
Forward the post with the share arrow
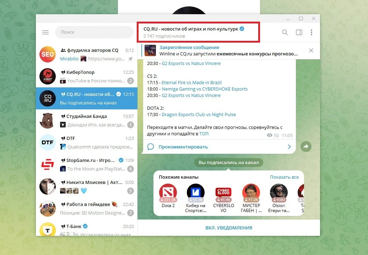pyautogui.click(x=306, y=147)
